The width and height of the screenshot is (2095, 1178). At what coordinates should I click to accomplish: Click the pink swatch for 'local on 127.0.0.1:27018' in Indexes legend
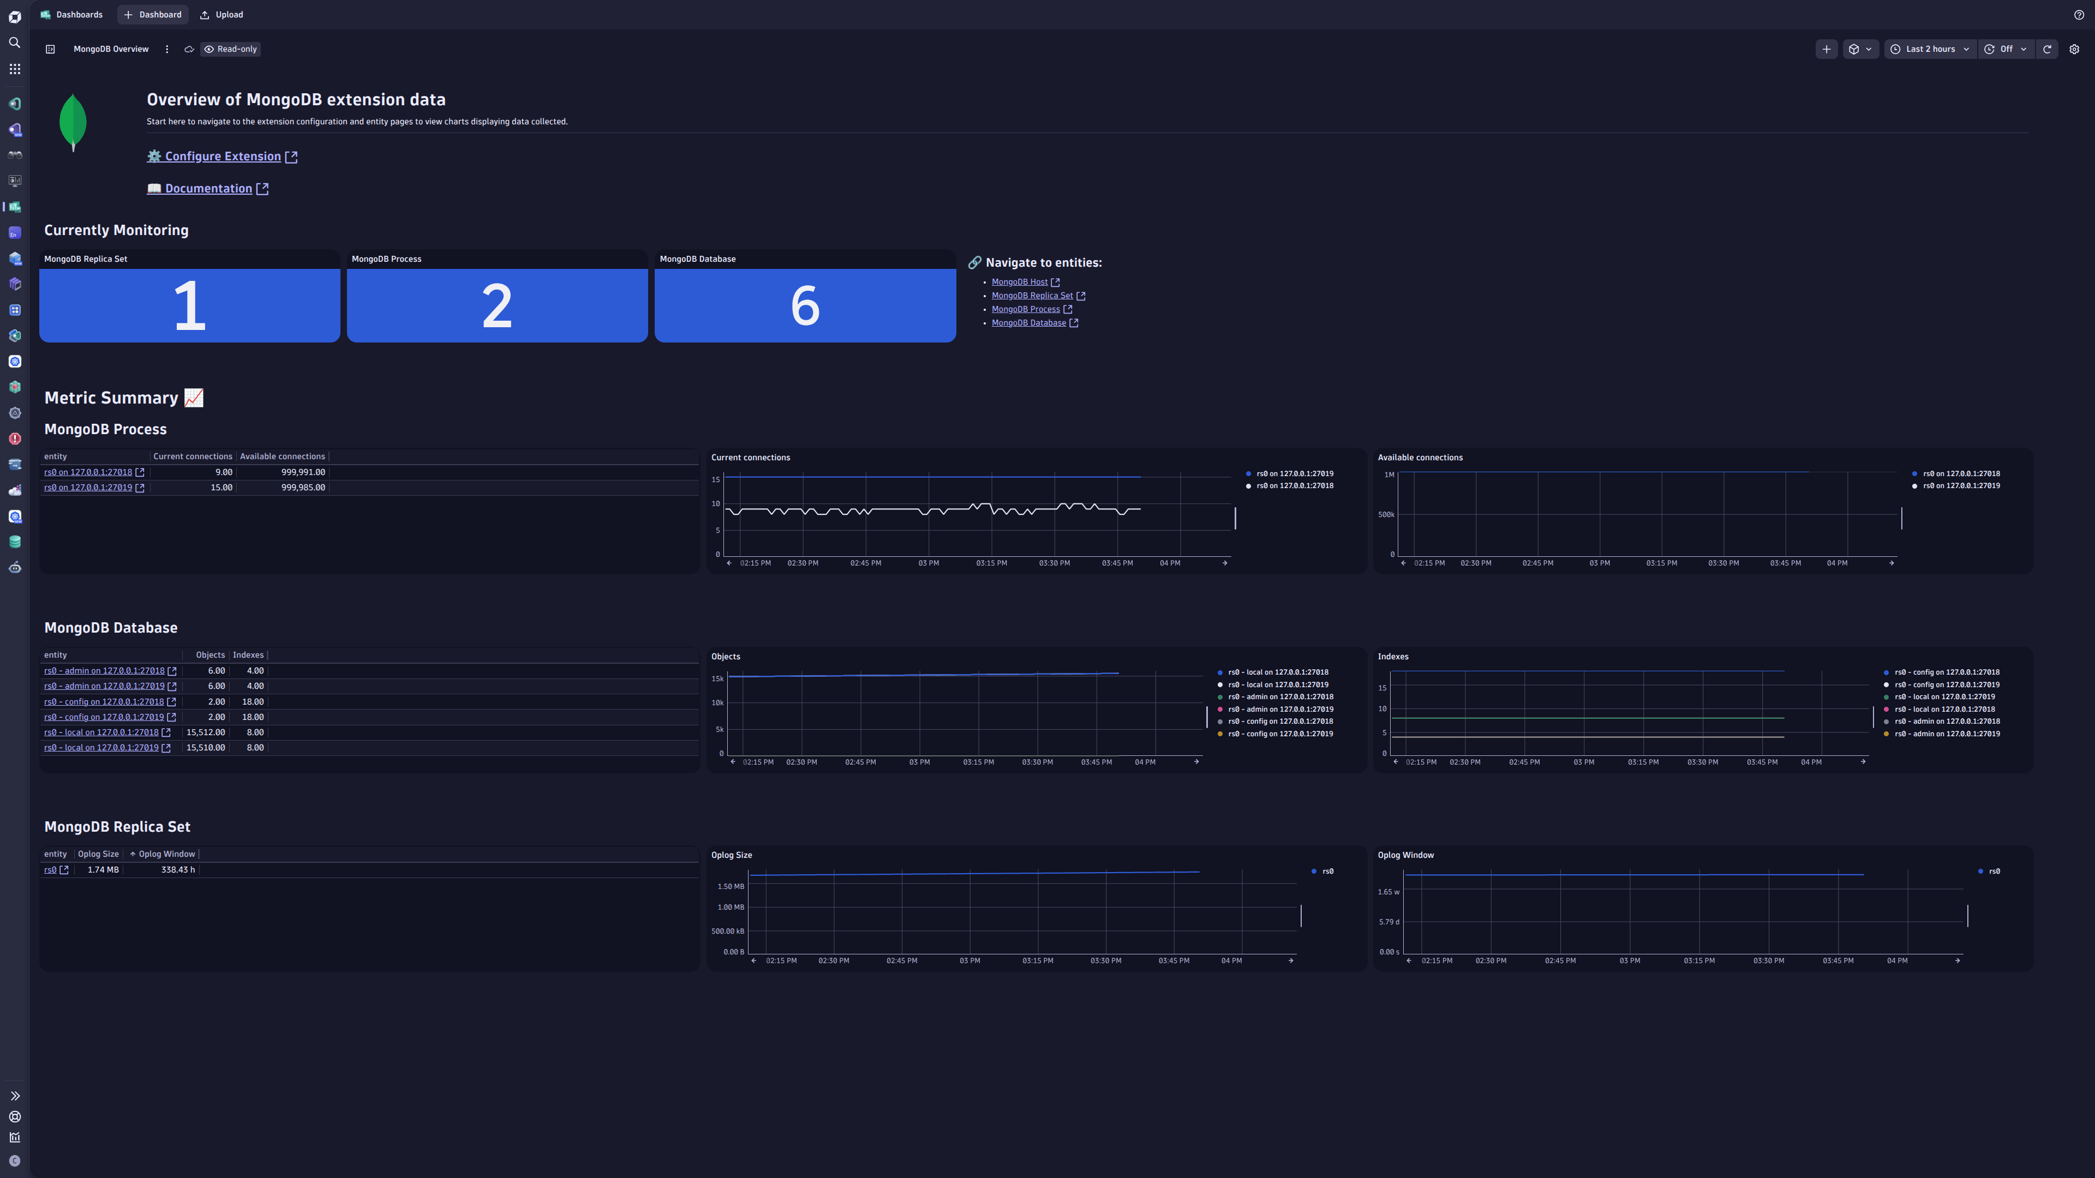(1886, 709)
